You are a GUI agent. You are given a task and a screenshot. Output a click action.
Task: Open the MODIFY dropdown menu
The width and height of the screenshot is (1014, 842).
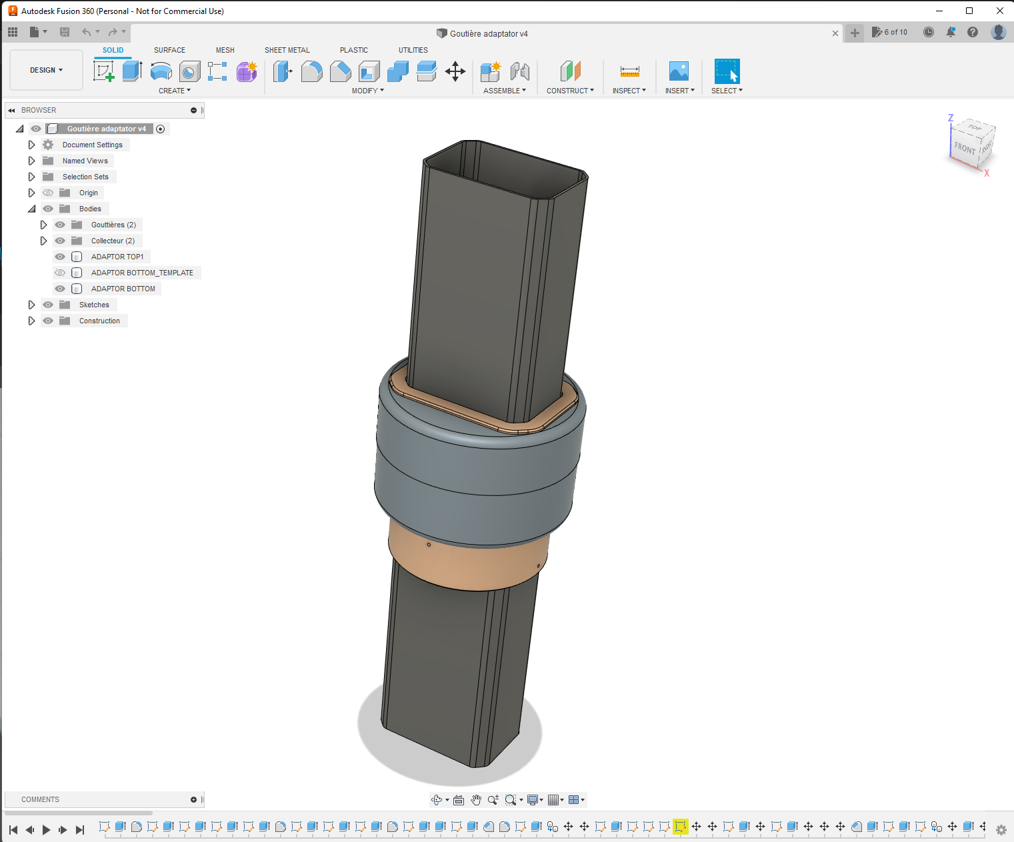(x=368, y=91)
